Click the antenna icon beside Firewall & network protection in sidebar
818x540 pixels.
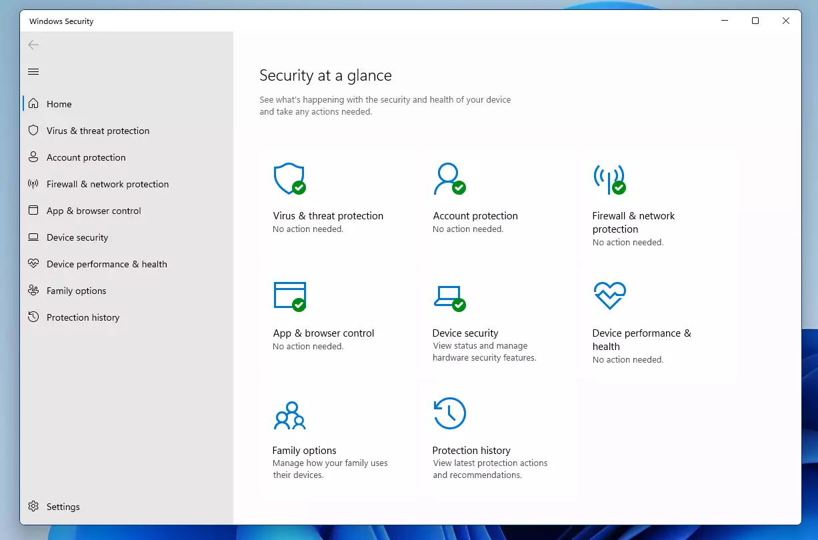[33, 184]
